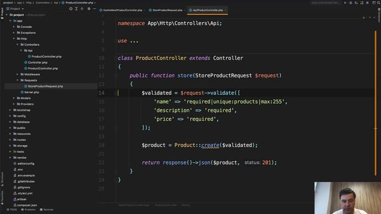Expand the config folder
The image size is (381, 214).
point(10,116)
